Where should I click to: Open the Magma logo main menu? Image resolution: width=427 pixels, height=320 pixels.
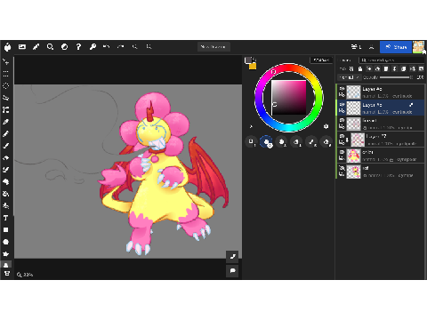click(7, 47)
